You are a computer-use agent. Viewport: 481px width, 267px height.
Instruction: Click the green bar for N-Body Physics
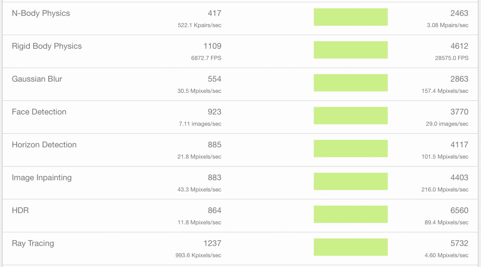(351, 17)
